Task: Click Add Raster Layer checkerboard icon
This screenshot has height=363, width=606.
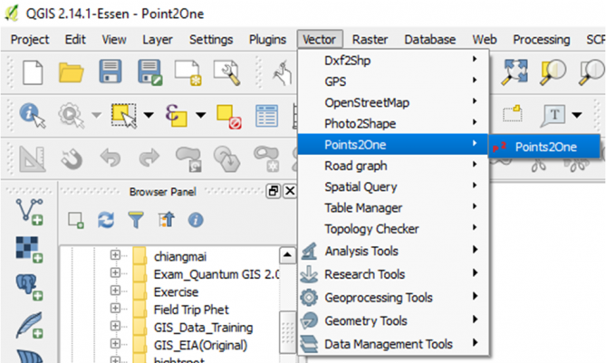Action: point(29,250)
